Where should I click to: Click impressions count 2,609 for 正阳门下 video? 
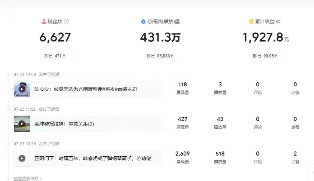click(182, 154)
